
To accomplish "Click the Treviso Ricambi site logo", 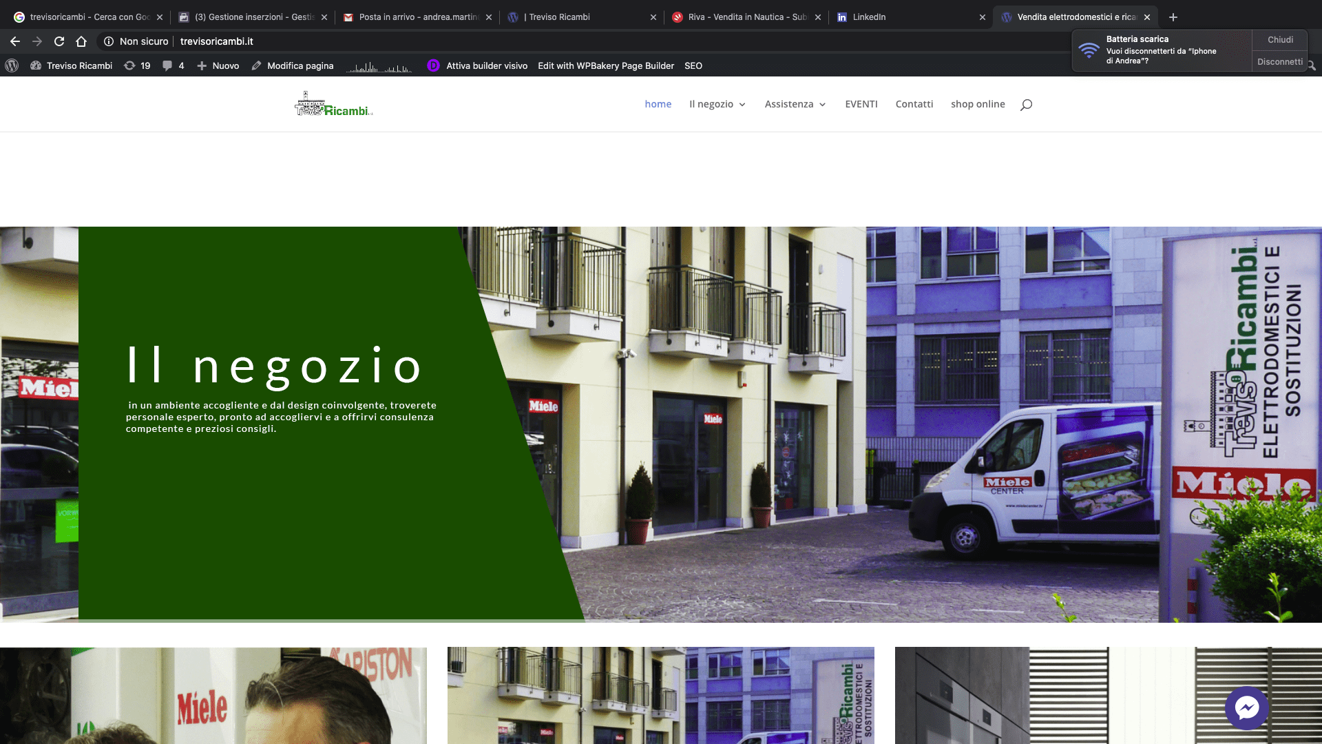I will tap(334, 104).
